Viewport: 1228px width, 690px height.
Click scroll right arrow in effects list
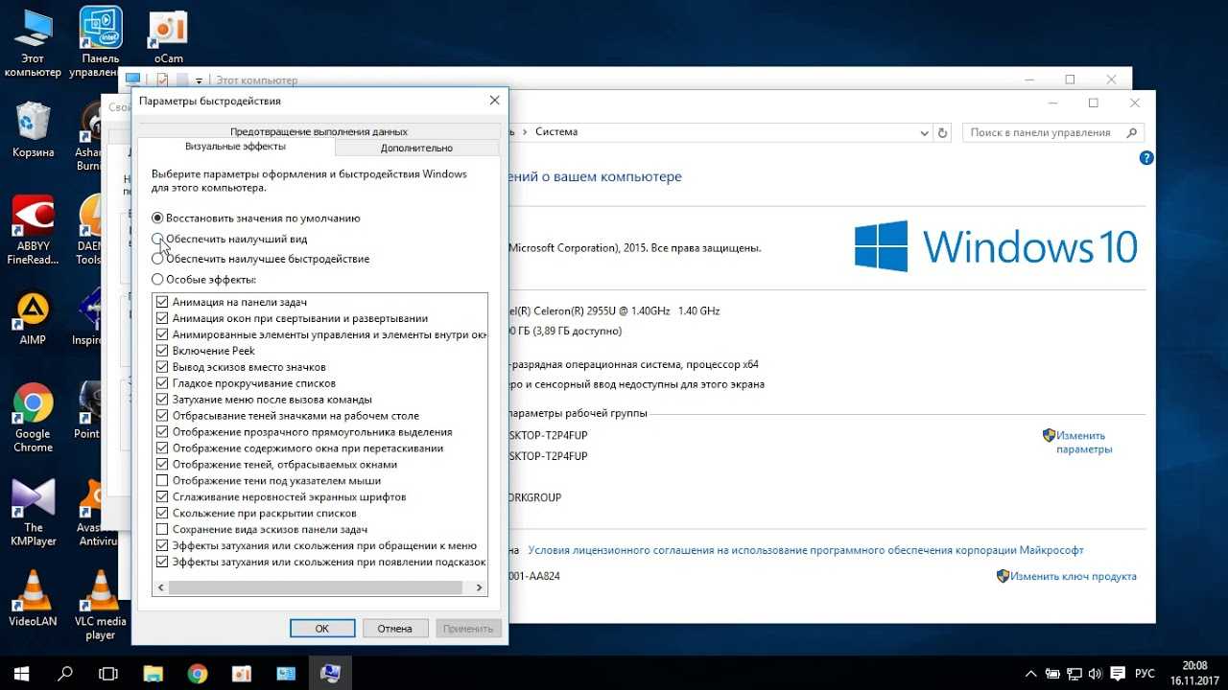[481, 587]
